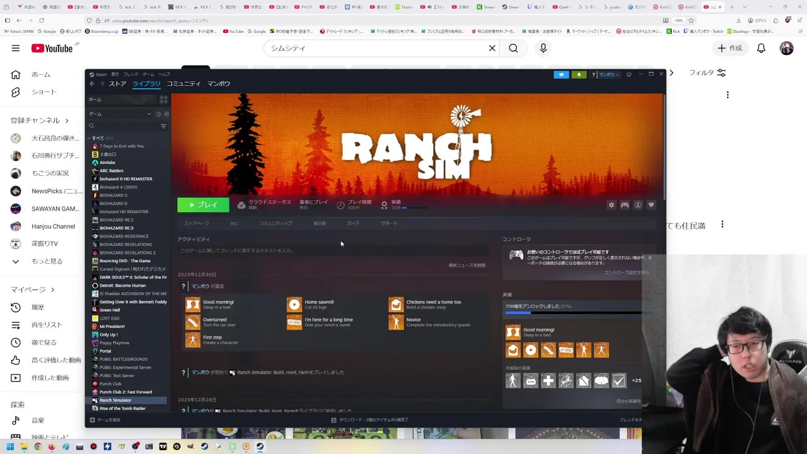The height and width of the screenshot is (454, 807).
Task: Click library search field in Steam
Action: coord(123,126)
